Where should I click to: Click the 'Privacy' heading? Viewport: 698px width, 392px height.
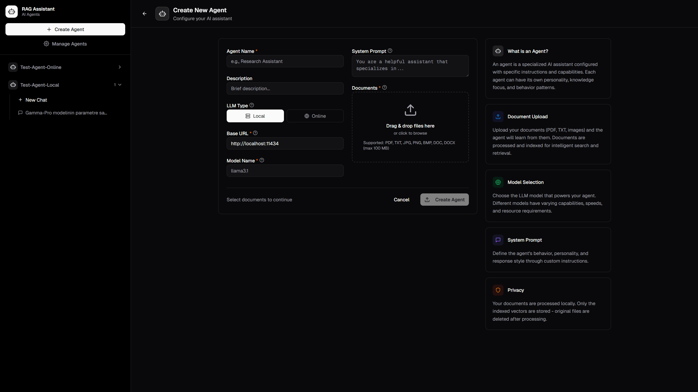[x=516, y=290]
